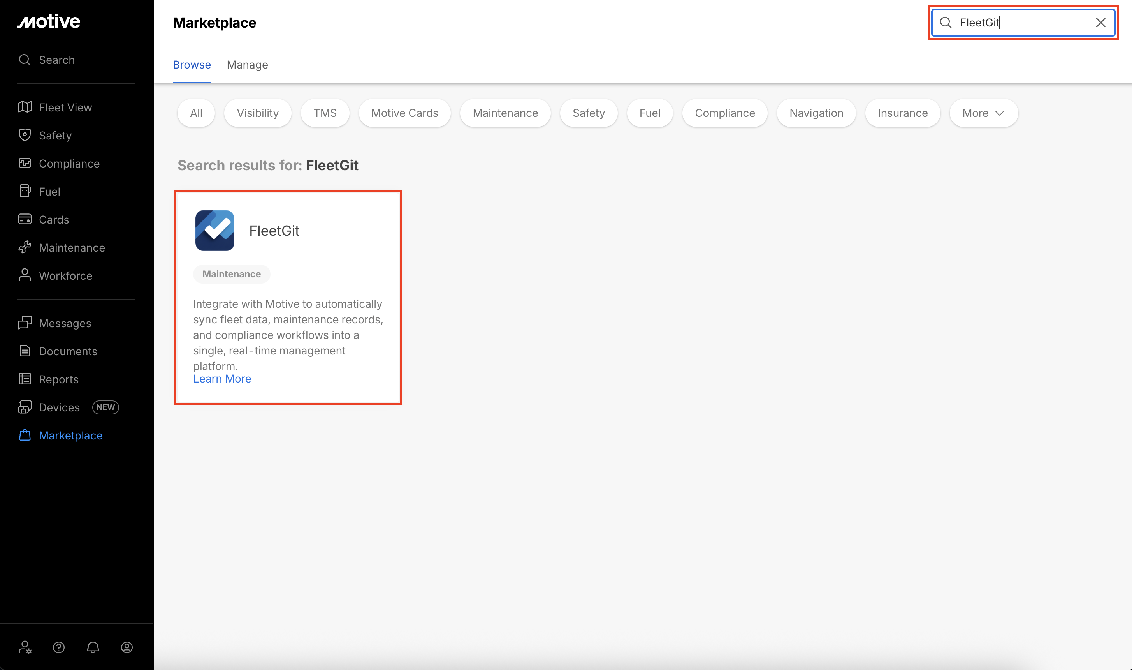Open Devices in the sidebar
This screenshot has height=670, width=1132.
[x=59, y=407]
